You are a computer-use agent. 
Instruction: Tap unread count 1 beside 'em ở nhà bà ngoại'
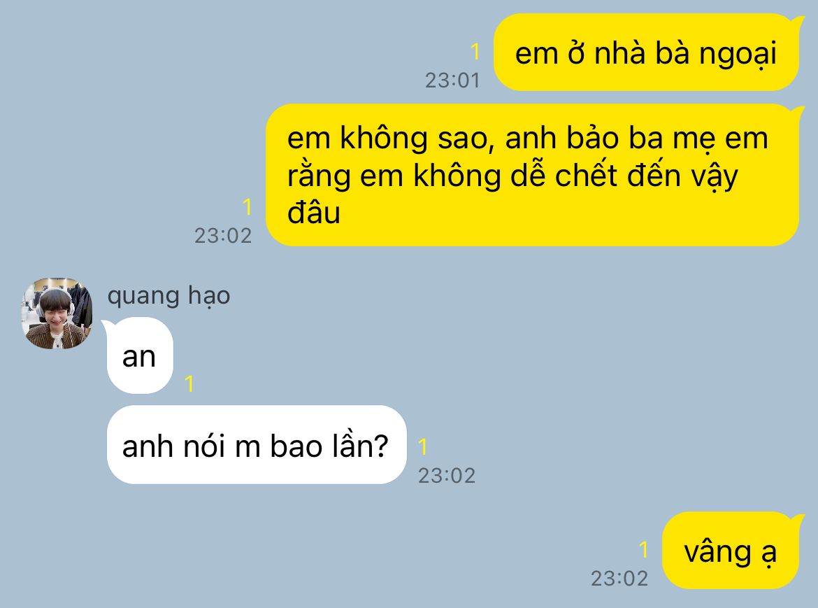pyautogui.click(x=475, y=52)
